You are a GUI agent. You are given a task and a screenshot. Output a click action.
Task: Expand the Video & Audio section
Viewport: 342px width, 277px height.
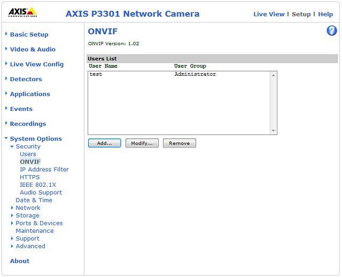[33, 50]
